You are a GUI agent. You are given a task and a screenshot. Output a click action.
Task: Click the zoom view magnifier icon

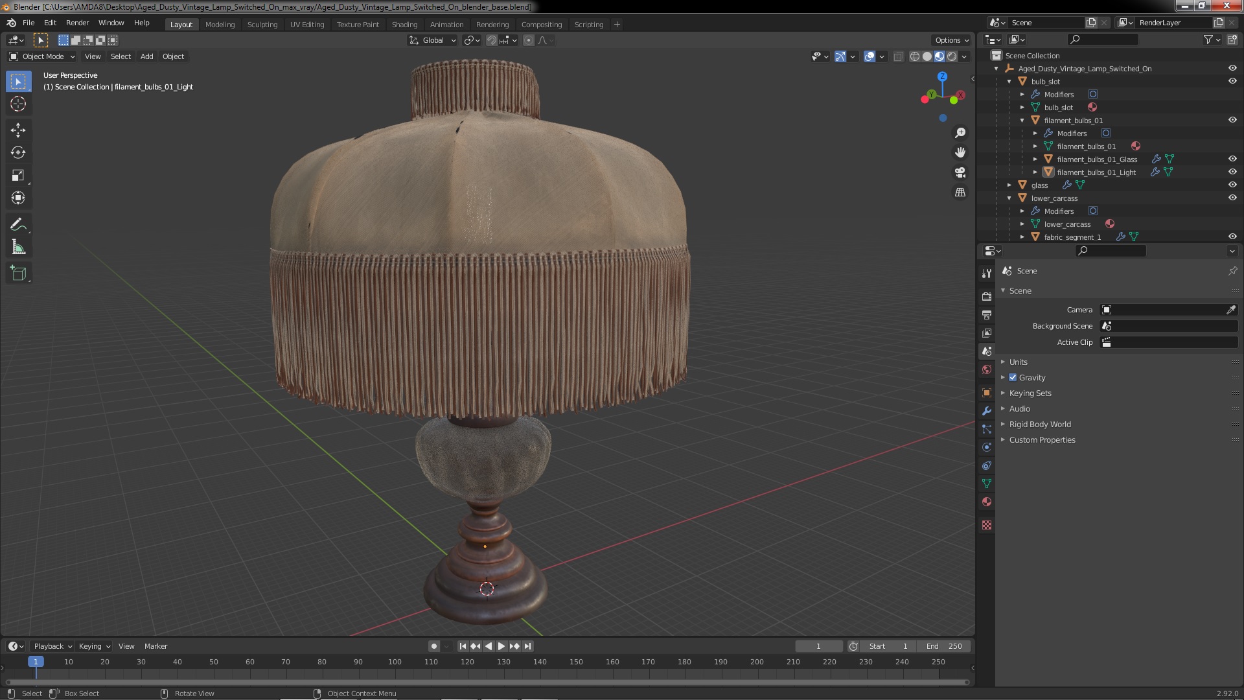[x=960, y=133]
